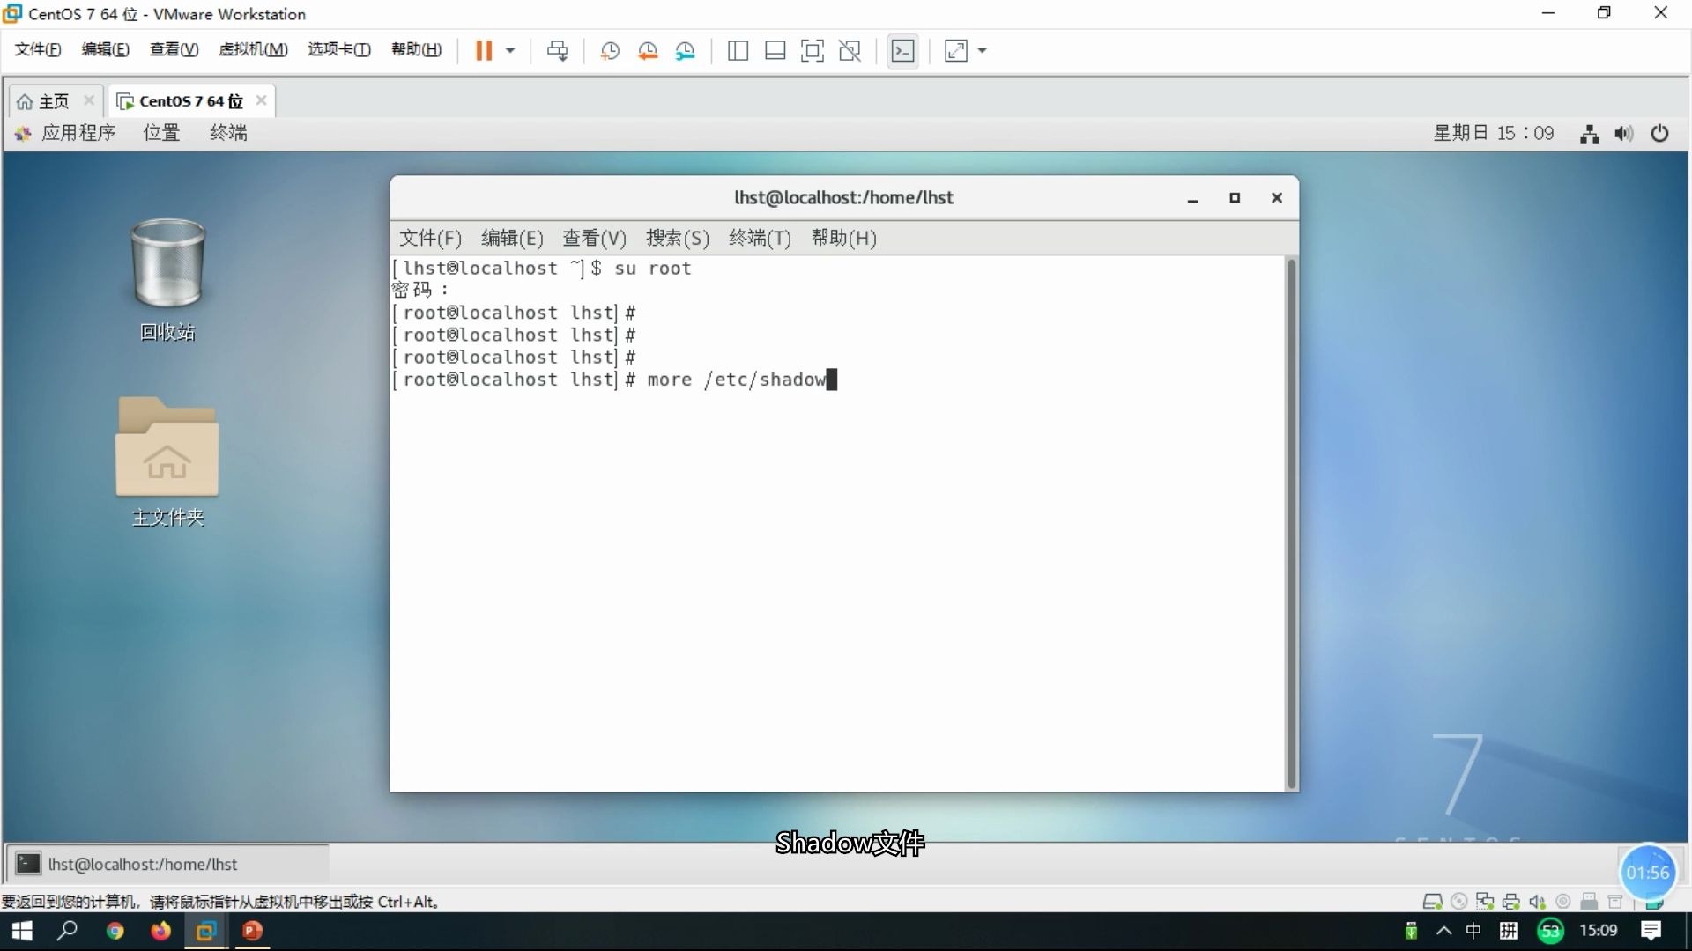This screenshot has width=1692, height=951.
Task: Open terminal 编辑(E) menu
Action: pos(512,238)
